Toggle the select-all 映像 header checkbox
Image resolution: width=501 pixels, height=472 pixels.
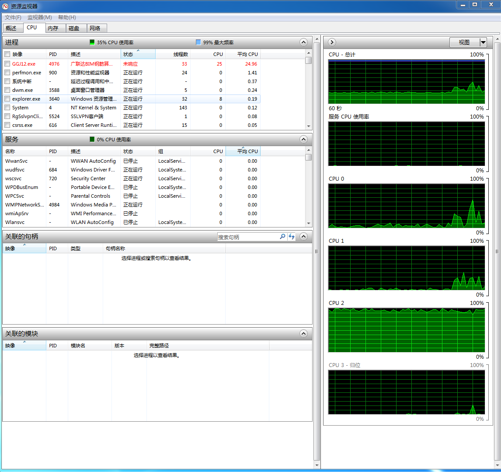pyautogui.click(x=7, y=54)
